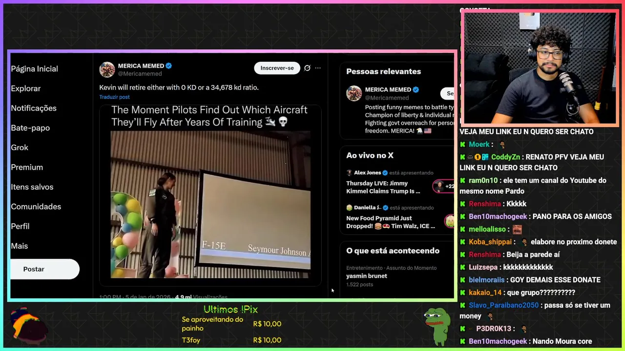Viewport: 625px width, 351px height.
Task: Click emote in melloalisso's chat message
Action: [517, 229]
